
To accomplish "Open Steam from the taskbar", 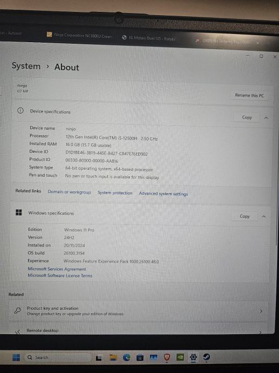I will [206, 357].
